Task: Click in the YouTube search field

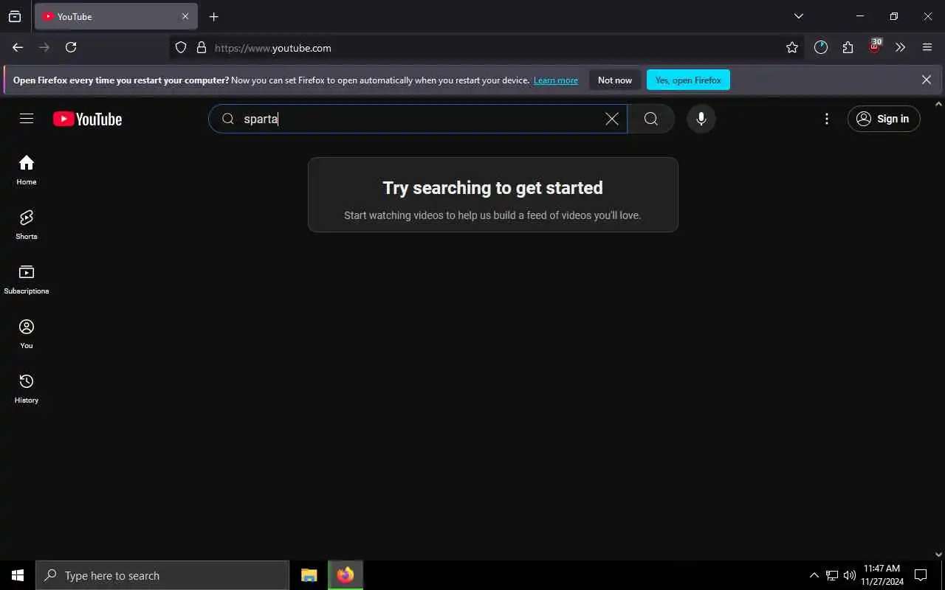Action: pos(417,119)
